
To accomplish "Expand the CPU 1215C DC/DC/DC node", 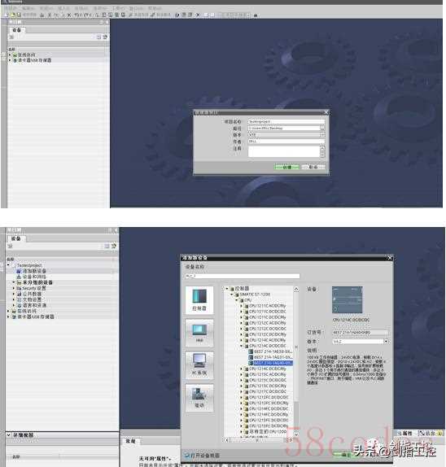I will point(242,380).
